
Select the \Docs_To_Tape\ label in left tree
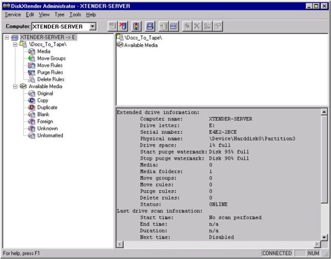coord(47,44)
